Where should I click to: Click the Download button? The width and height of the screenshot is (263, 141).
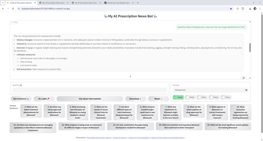(135, 99)
